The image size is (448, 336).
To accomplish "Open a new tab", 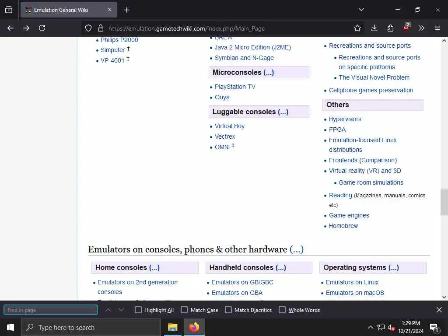I will tap(126, 10).
